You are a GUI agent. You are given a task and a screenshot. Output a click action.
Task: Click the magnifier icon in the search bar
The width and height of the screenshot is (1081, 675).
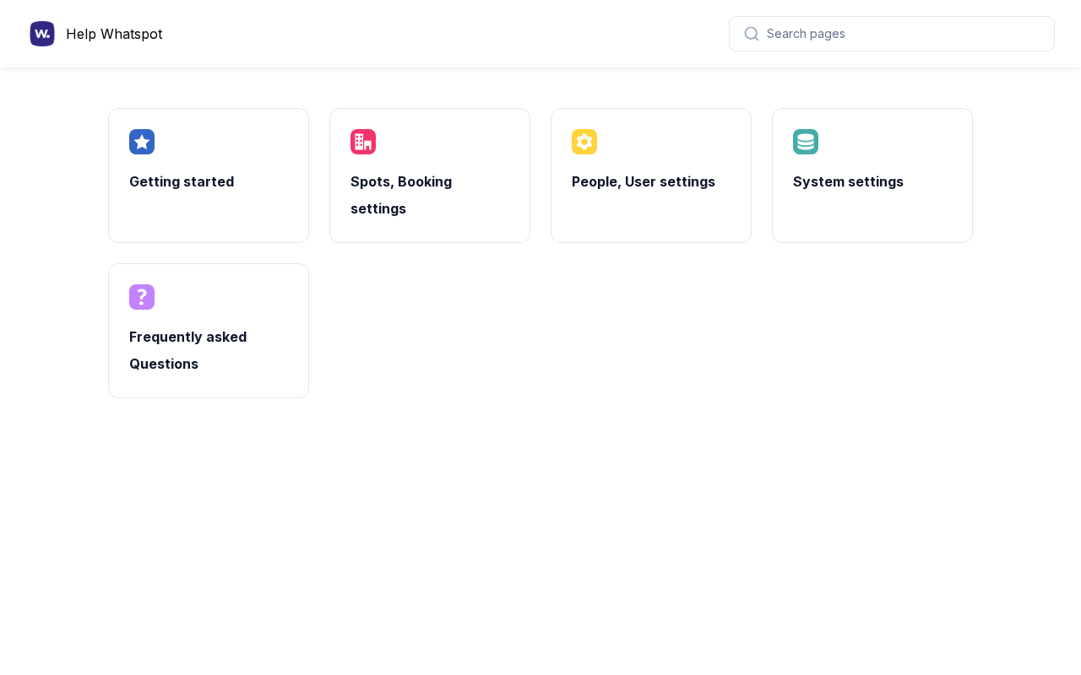click(x=752, y=34)
